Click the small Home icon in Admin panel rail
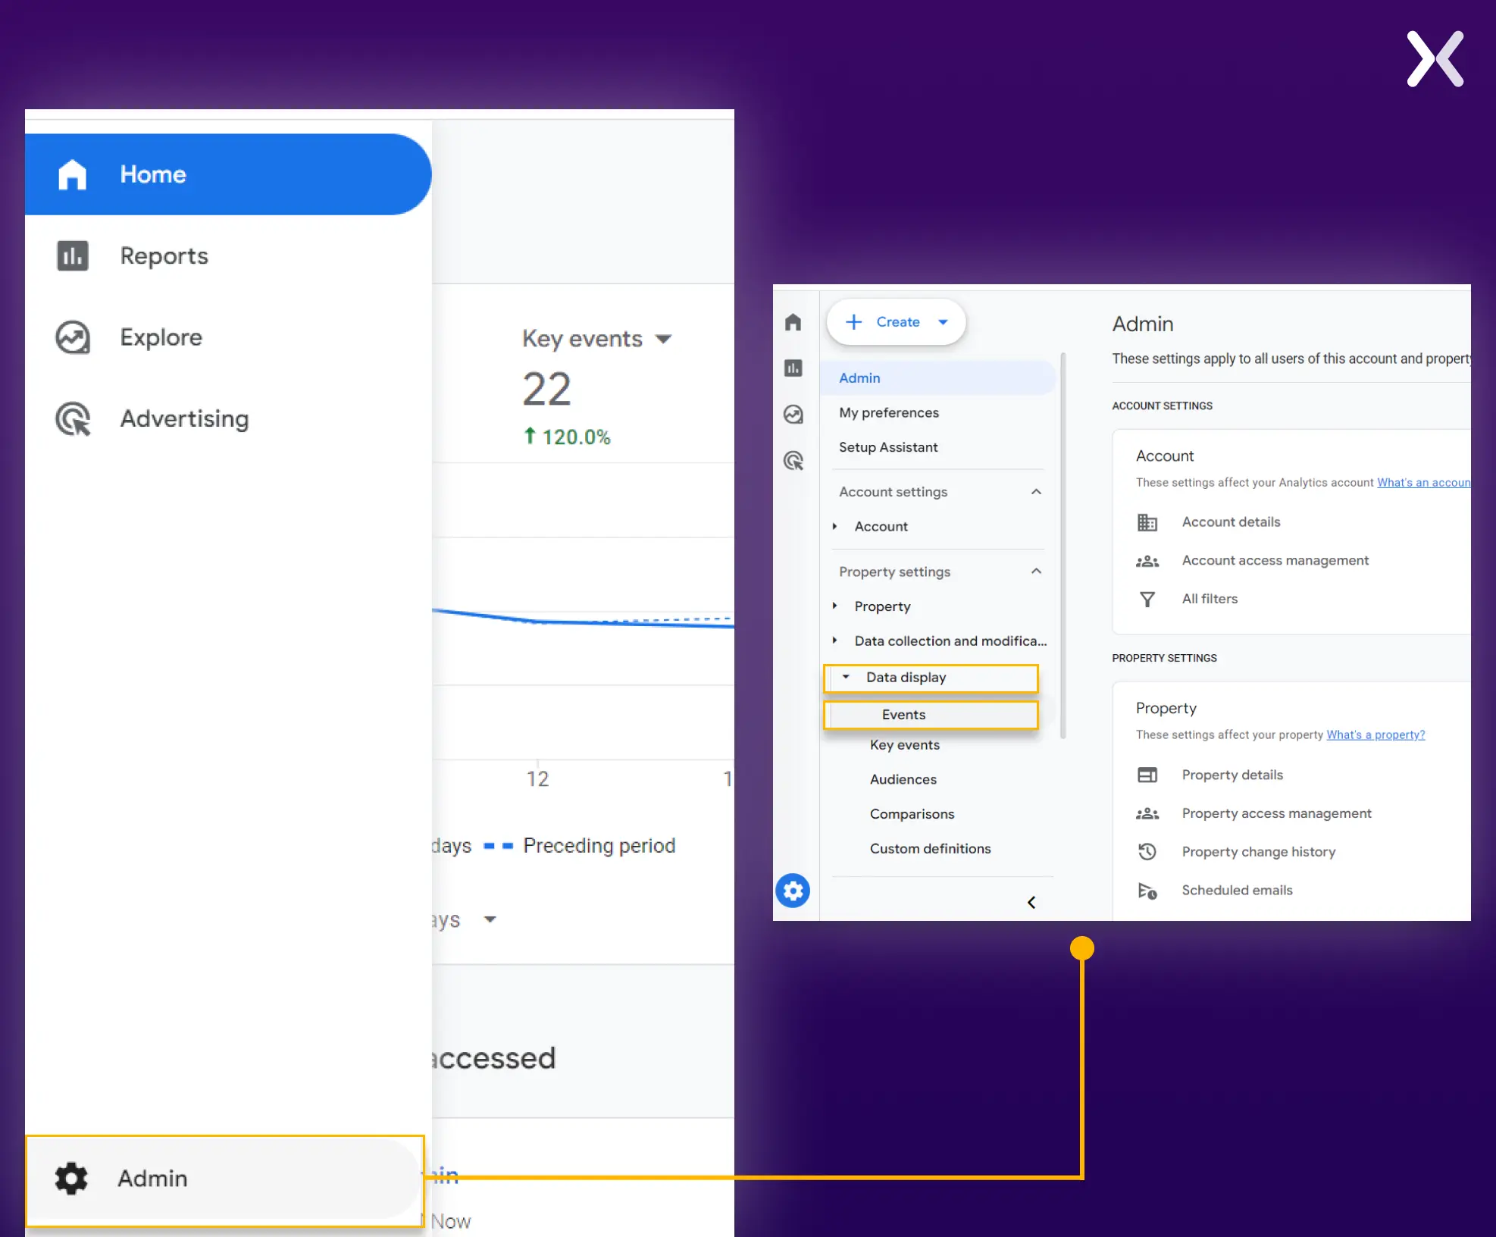The height and width of the screenshot is (1237, 1496). pos(793,322)
